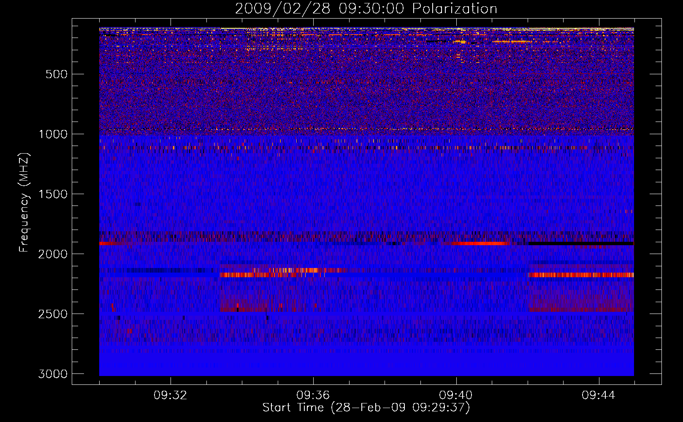This screenshot has height=422, width=683.
Task: Click the plot title '2009/02/28 09:30:00 Polarization'
Action: [366, 9]
